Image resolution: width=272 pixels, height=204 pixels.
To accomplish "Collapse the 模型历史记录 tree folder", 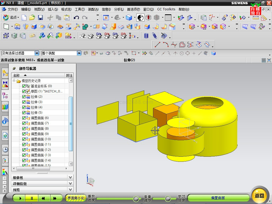I will 14,81.
